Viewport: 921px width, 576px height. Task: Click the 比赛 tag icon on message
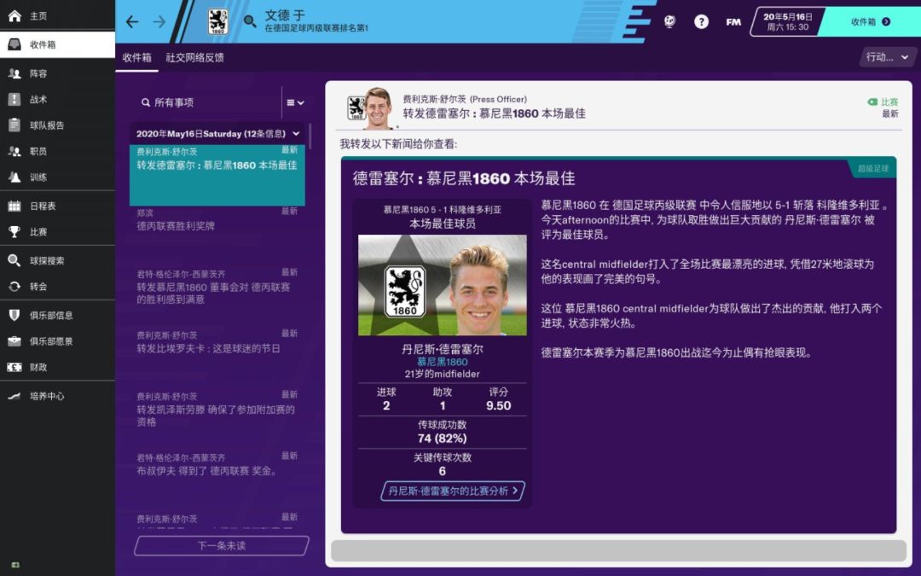tap(872, 102)
